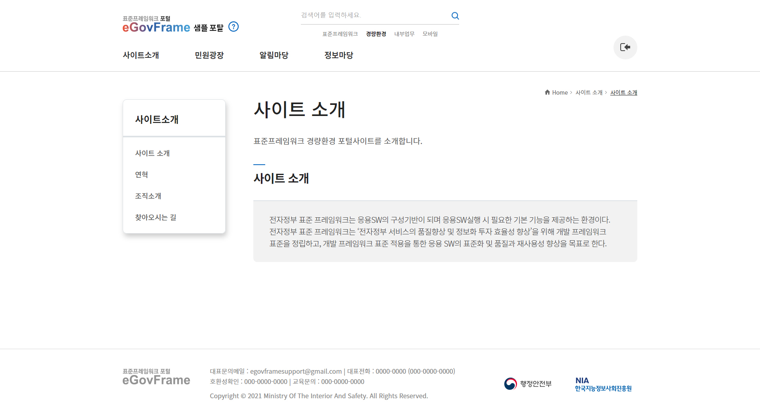Screen dimensions: 760x420
Task: Click the 표준프레임워크 quick keyword link
Action: coord(340,34)
